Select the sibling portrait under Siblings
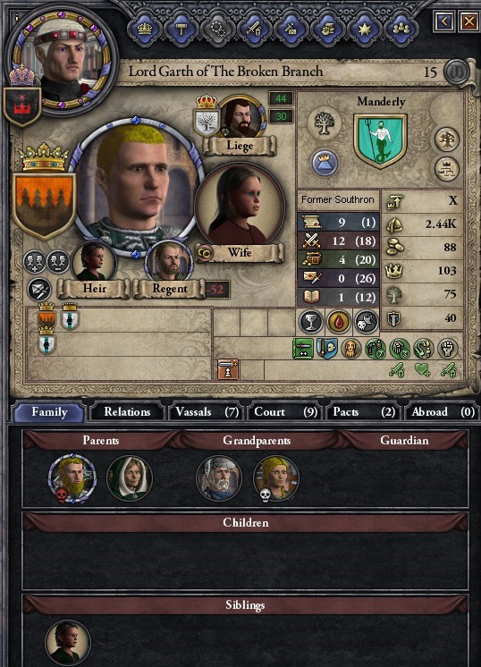This screenshot has width=481, height=667. (x=68, y=642)
